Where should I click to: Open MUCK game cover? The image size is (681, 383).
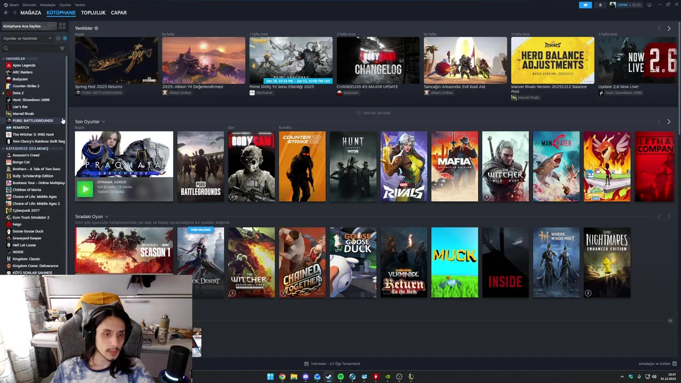click(455, 263)
